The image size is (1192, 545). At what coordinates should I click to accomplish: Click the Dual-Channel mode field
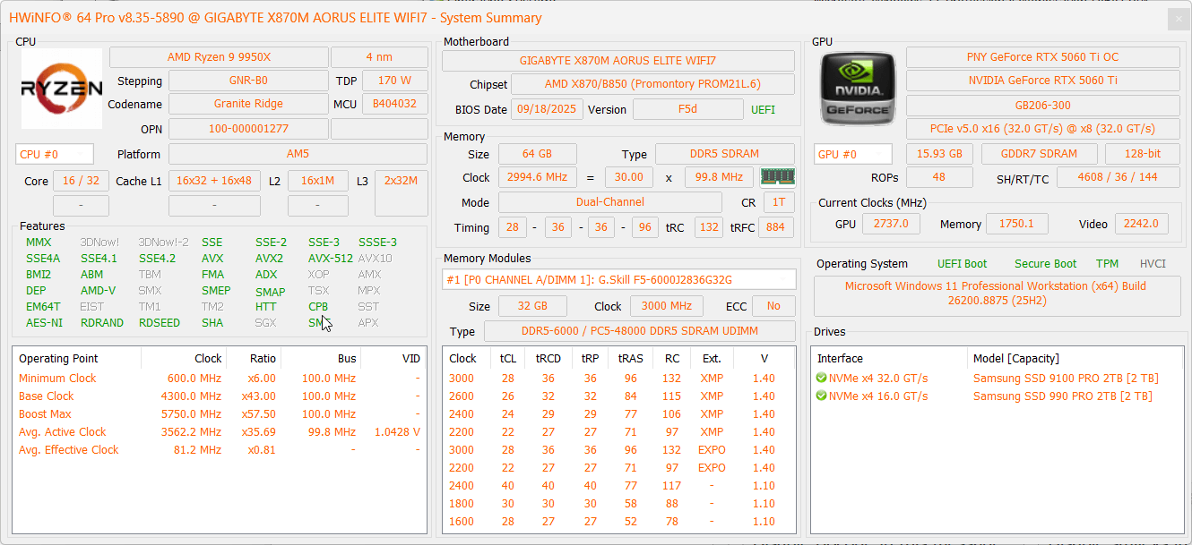609,201
